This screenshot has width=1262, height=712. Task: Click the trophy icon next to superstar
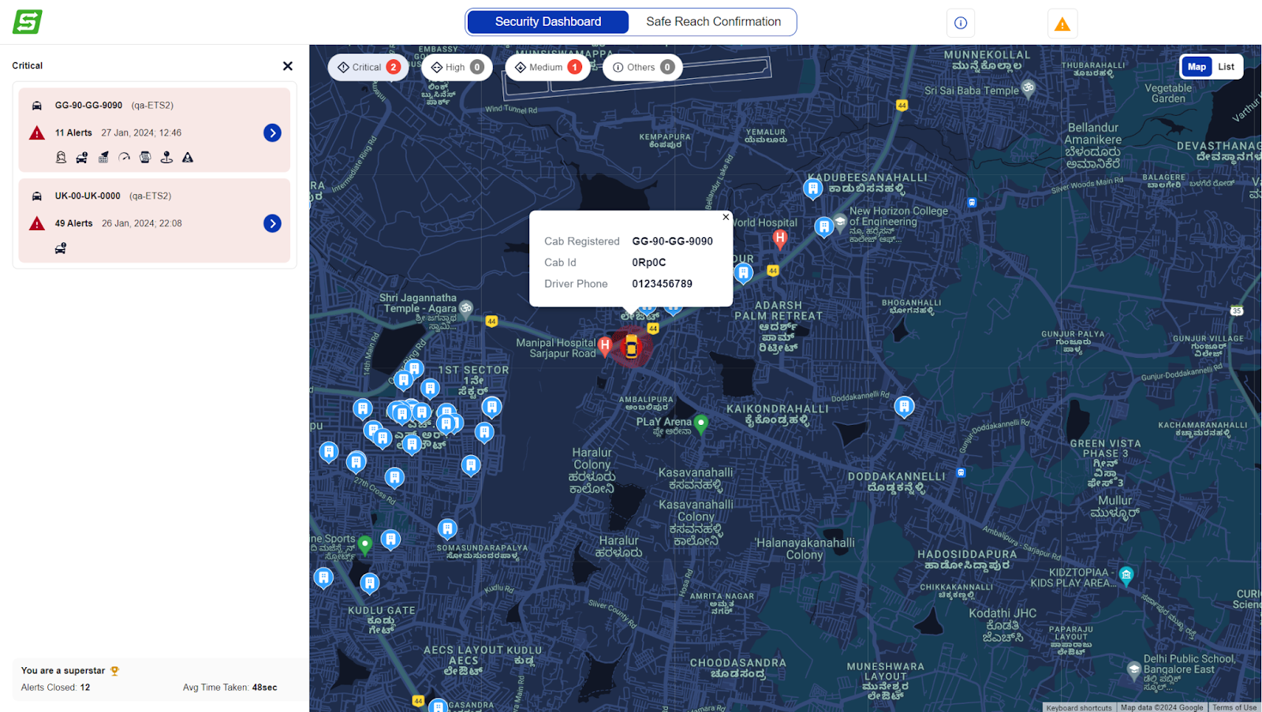114,671
